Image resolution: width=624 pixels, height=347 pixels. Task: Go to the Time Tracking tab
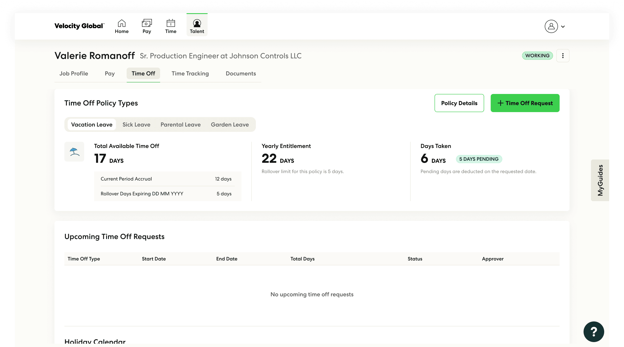pyautogui.click(x=190, y=74)
